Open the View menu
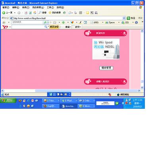 coord(26,8)
